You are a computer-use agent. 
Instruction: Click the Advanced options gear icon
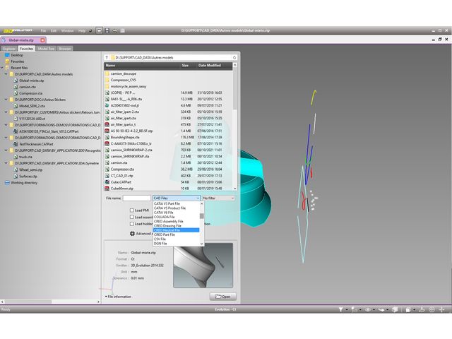[x=131, y=232]
